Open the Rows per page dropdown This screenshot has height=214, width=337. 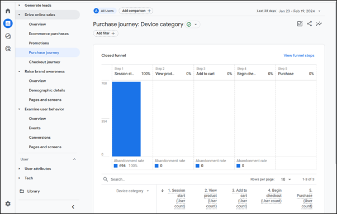[x=286, y=179]
